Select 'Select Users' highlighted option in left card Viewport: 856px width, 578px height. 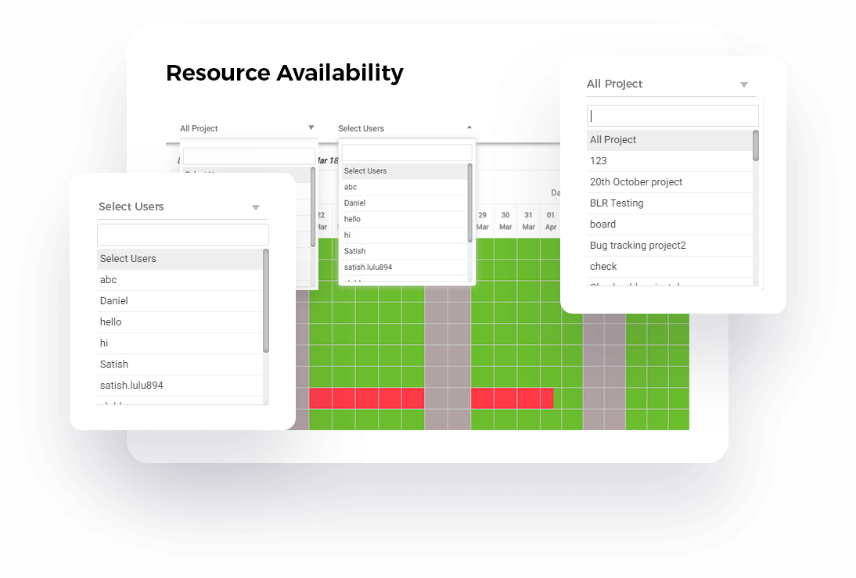pos(180,259)
